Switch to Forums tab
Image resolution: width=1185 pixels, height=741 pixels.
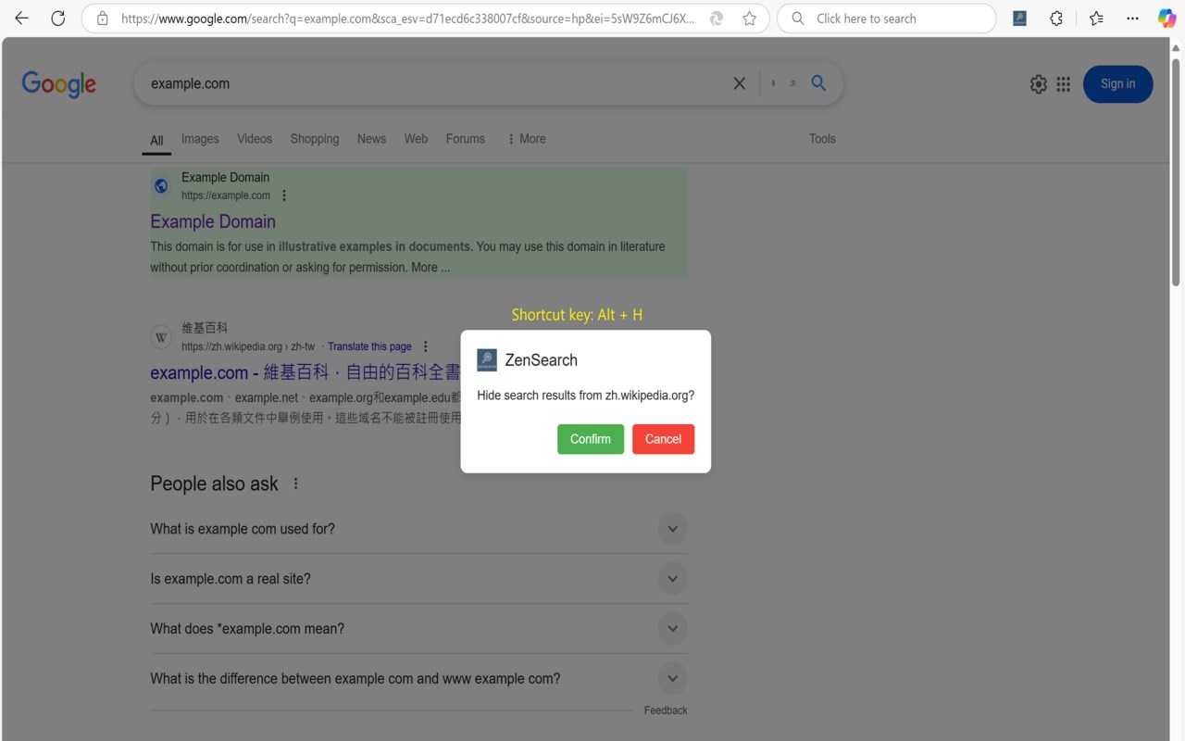pyautogui.click(x=466, y=139)
